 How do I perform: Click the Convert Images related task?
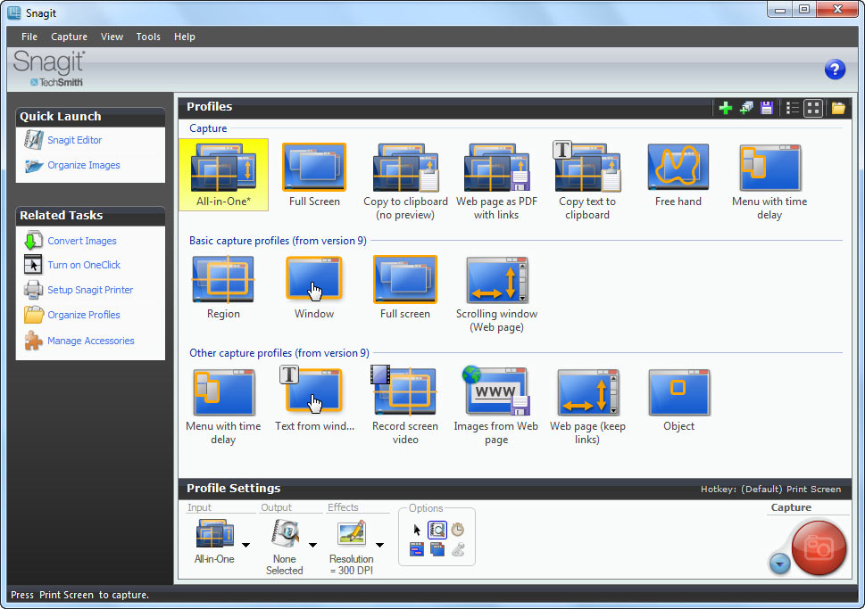point(82,240)
